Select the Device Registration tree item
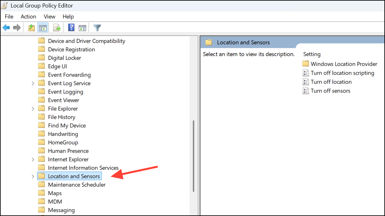Image resolution: width=385 pixels, height=216 pixels. [x=72, y=49]
